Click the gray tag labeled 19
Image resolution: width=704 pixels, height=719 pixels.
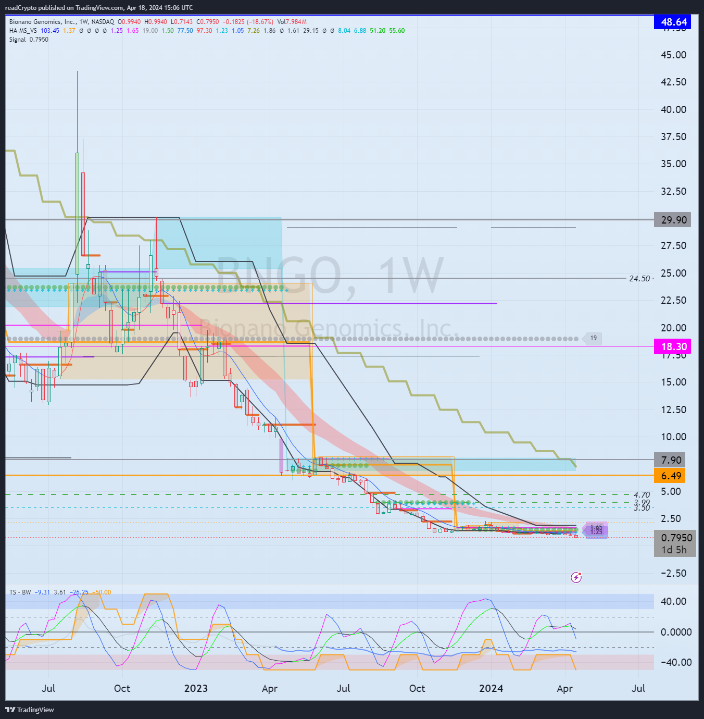593,338
